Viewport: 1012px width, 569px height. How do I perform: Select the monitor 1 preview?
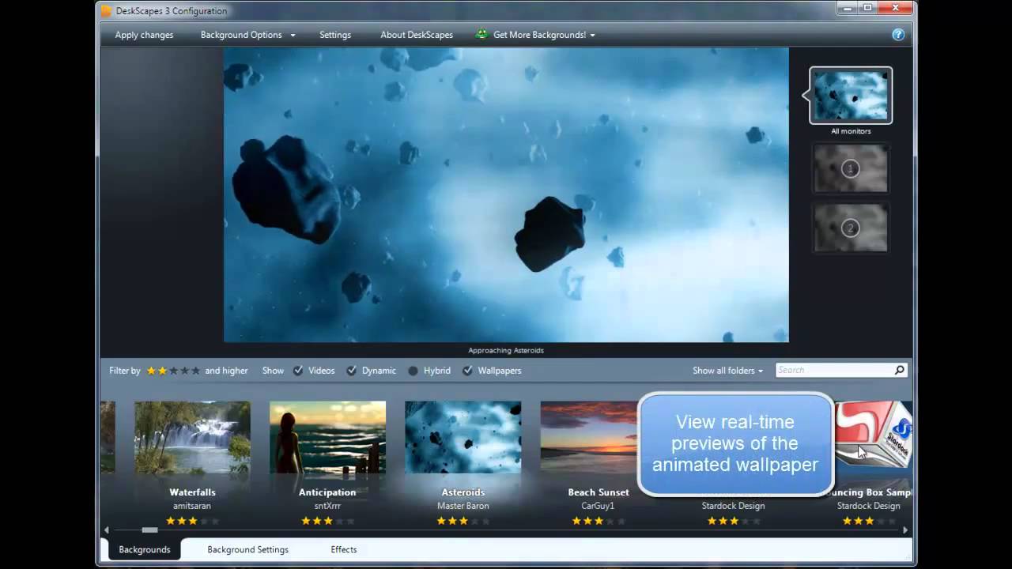(851, 168)
